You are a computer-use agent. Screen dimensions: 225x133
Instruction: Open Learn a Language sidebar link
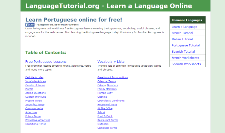point(184,27)
